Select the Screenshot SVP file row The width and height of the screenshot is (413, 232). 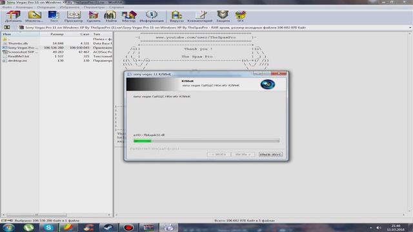click(57, 52)
